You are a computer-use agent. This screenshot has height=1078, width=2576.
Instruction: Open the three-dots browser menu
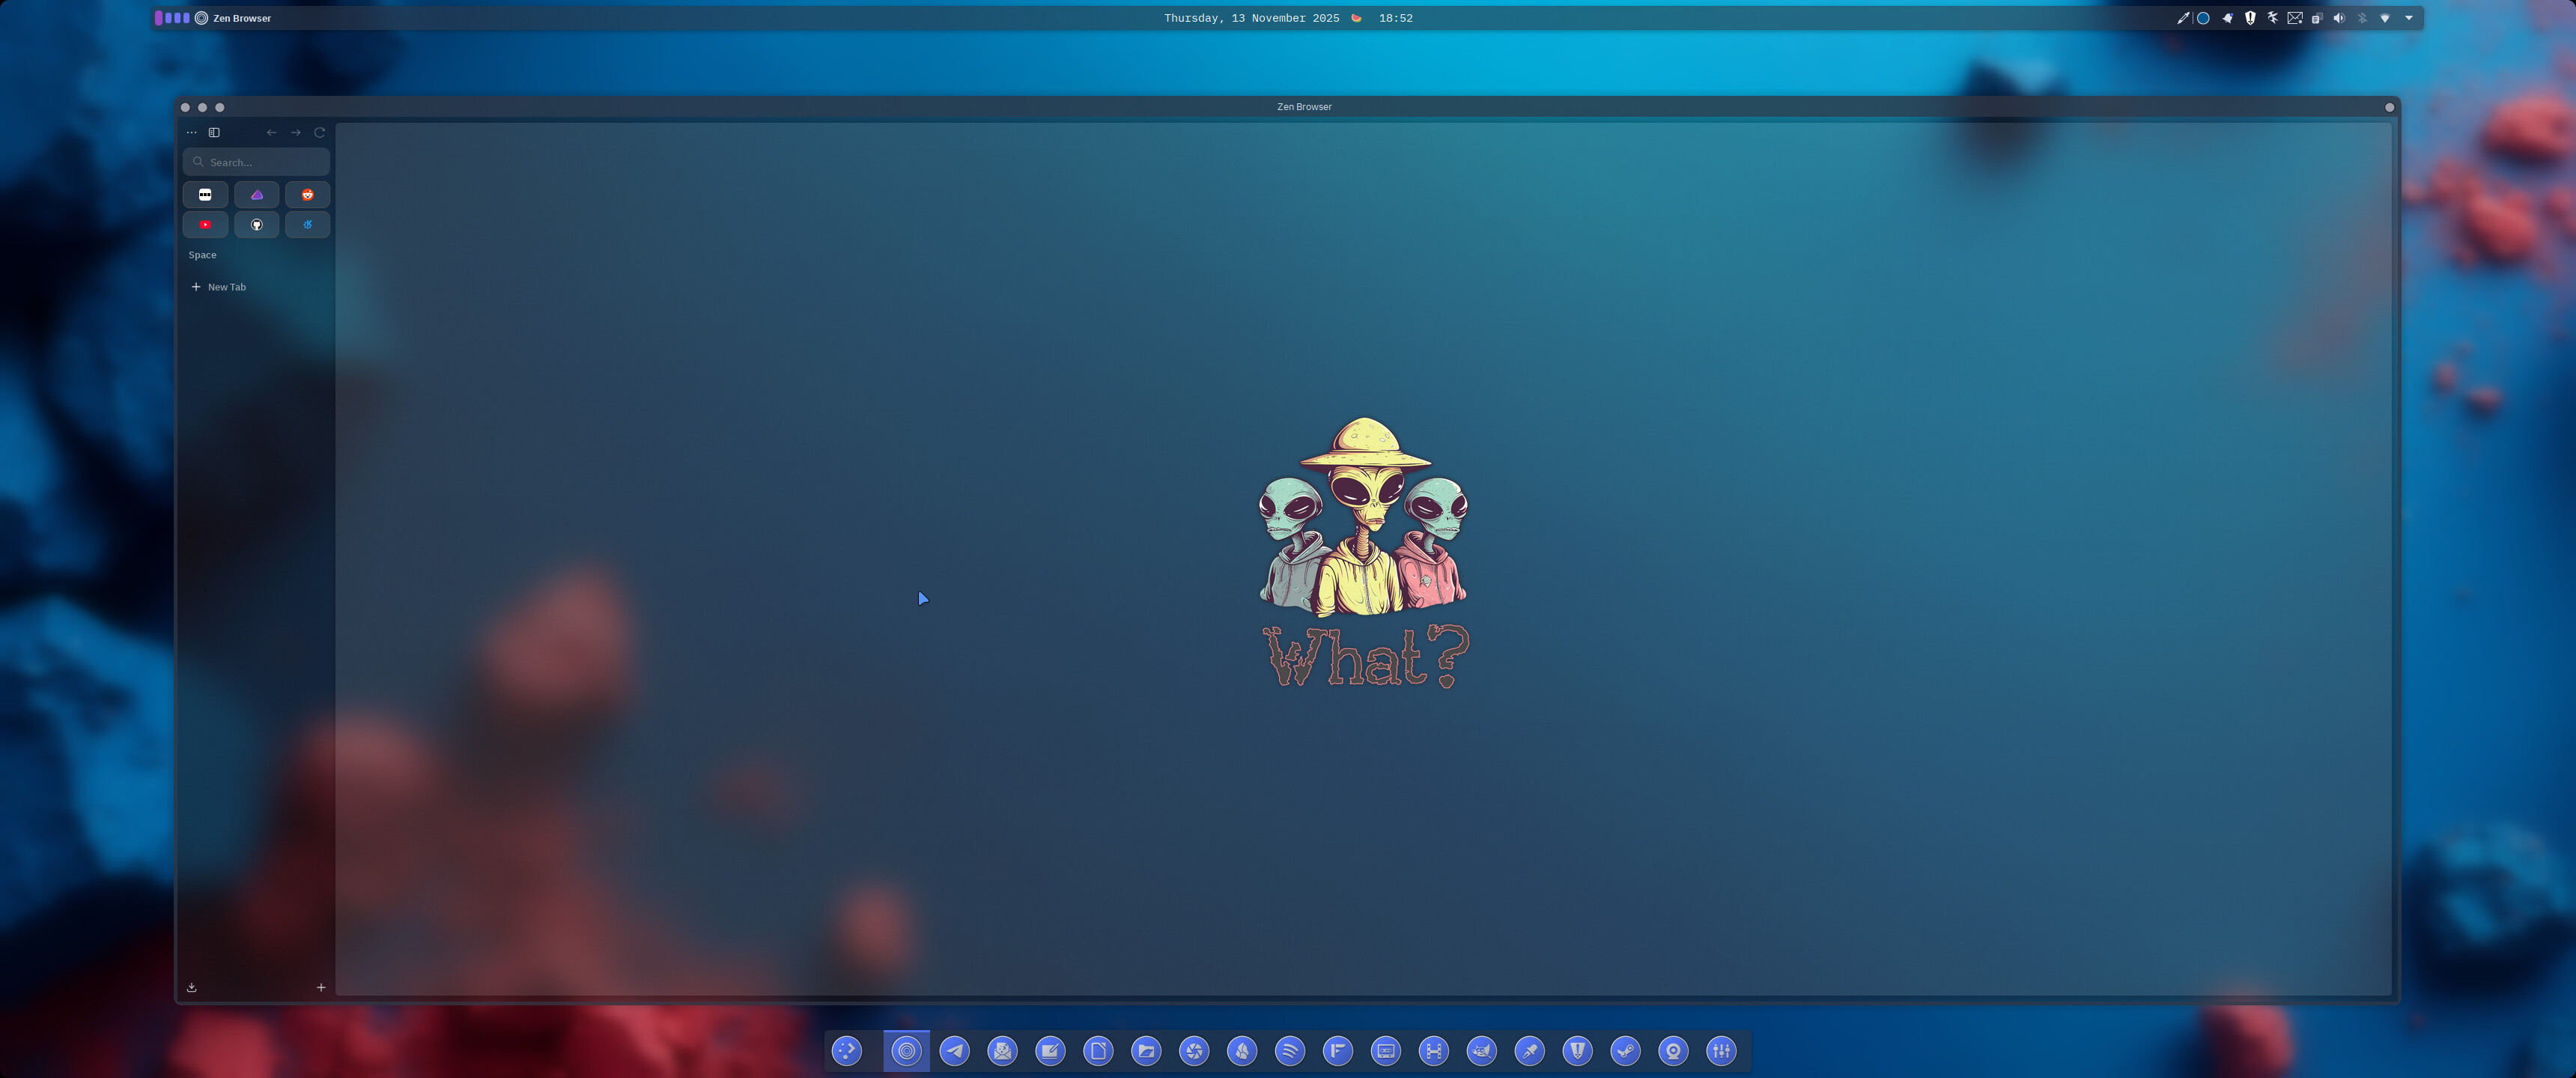(x=191, y=132)
